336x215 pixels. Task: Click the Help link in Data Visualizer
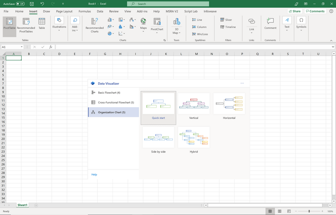94,174
